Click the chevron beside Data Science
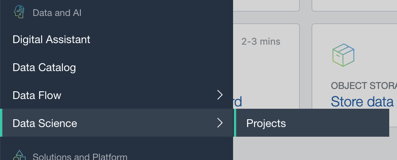 (x=220, y=123)
